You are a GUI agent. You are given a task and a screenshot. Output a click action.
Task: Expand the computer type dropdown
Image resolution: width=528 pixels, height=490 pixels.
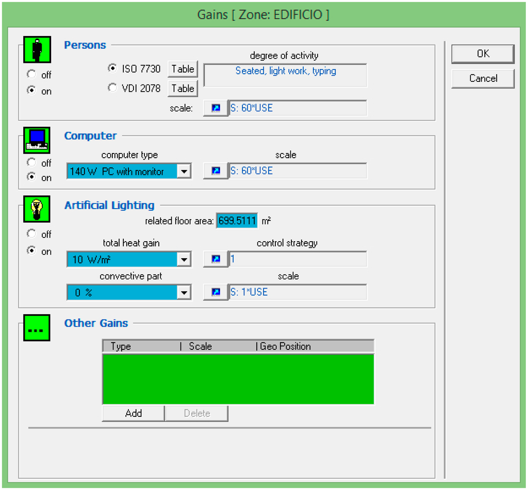point(184,172)
